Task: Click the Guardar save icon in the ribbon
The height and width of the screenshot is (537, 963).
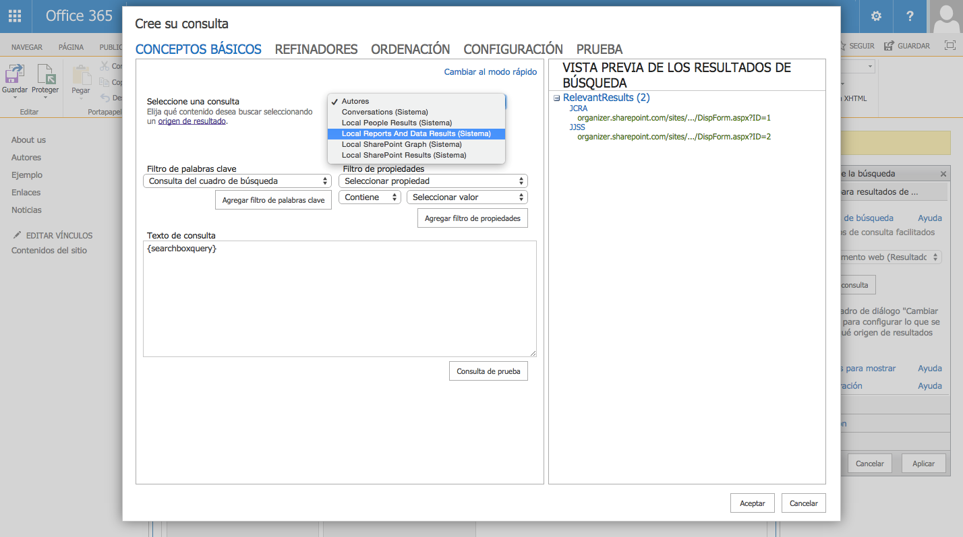Action: click(x=15, y=73)
